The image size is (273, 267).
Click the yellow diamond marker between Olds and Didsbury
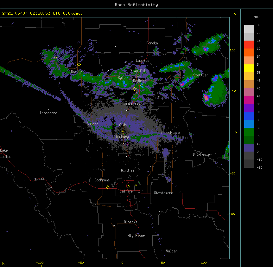pyautogui.click(x=123, y=132)
